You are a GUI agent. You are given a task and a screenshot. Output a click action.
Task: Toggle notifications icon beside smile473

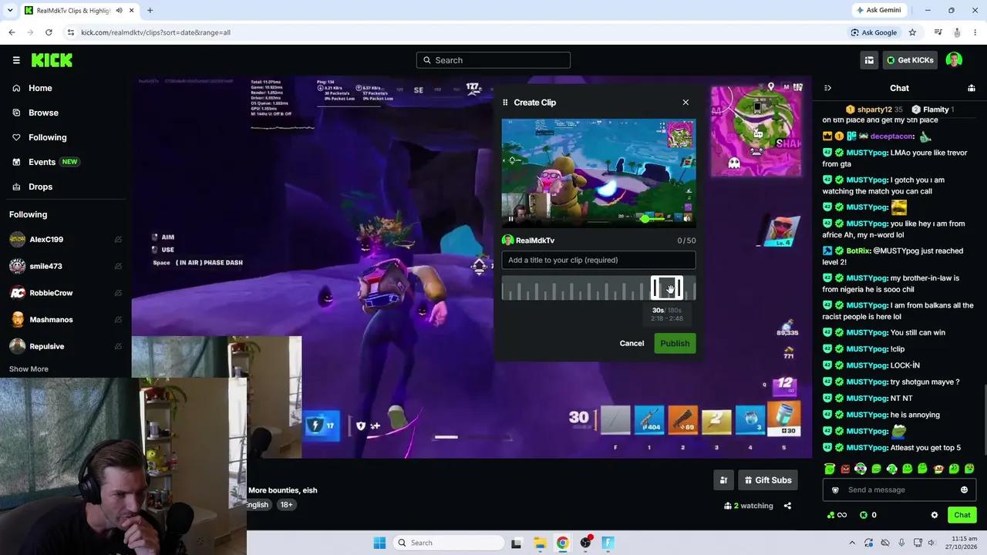pyautogui.click(x=118, y=266)
